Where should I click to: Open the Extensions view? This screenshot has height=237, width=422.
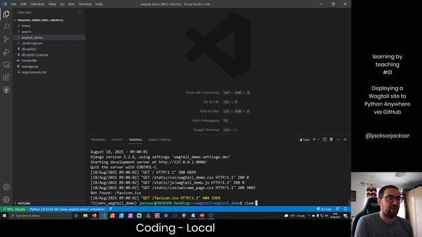click(x=6, y=78)
